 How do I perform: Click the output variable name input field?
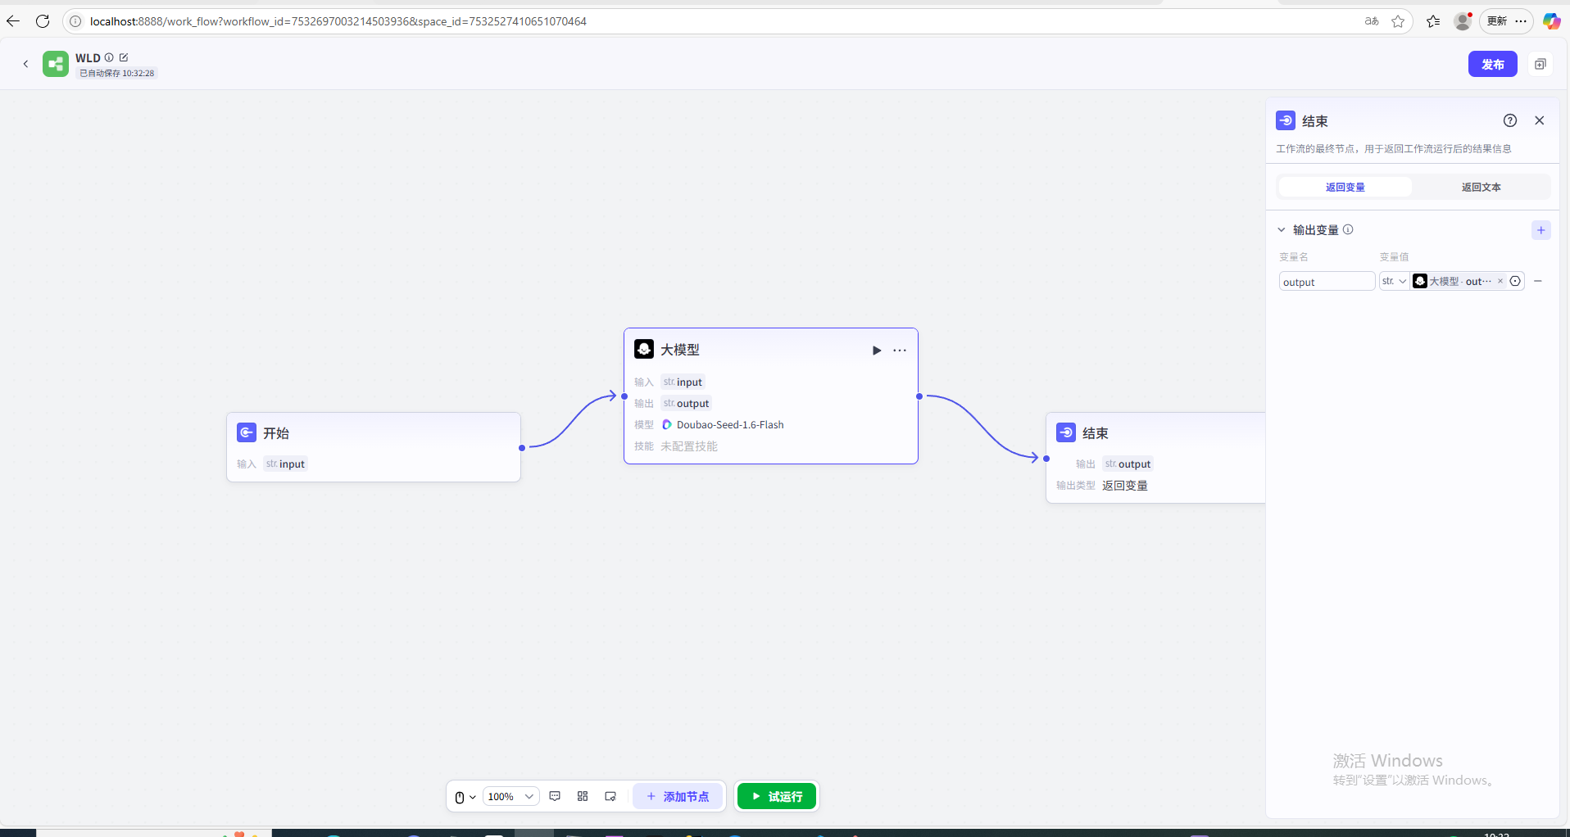pos(1326,282)
